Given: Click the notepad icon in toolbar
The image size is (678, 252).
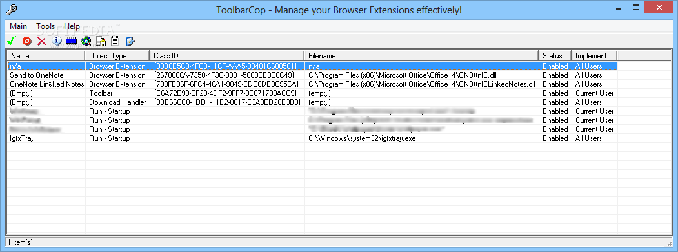Looking at the screenshot, I should pyautogui.click(x=115, y=41).
